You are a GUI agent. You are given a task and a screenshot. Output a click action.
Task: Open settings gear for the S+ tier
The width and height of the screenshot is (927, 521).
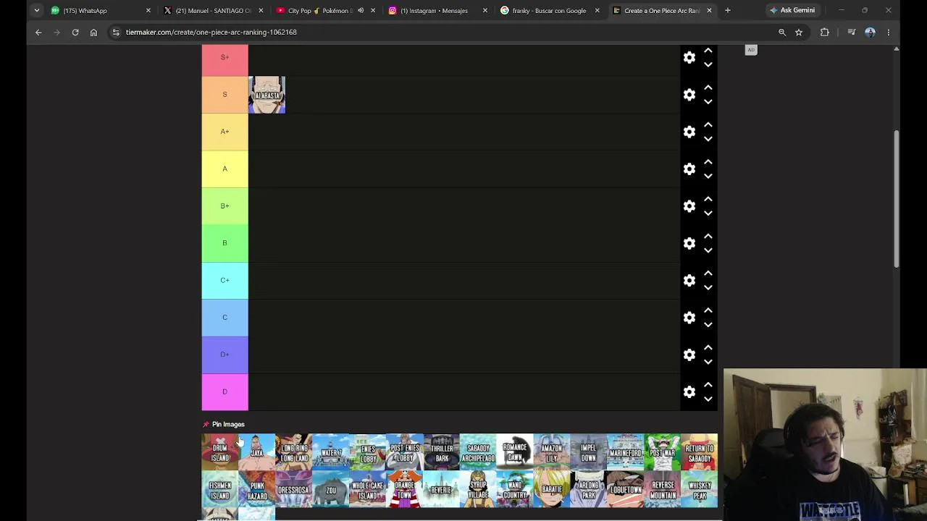pyautogui.click(x=689, y=57)
